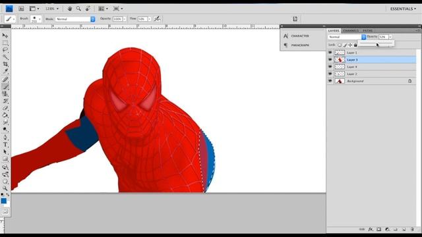Select the Rectangular Marquee tool
422x237 pixels.
[x=5, y=43]
